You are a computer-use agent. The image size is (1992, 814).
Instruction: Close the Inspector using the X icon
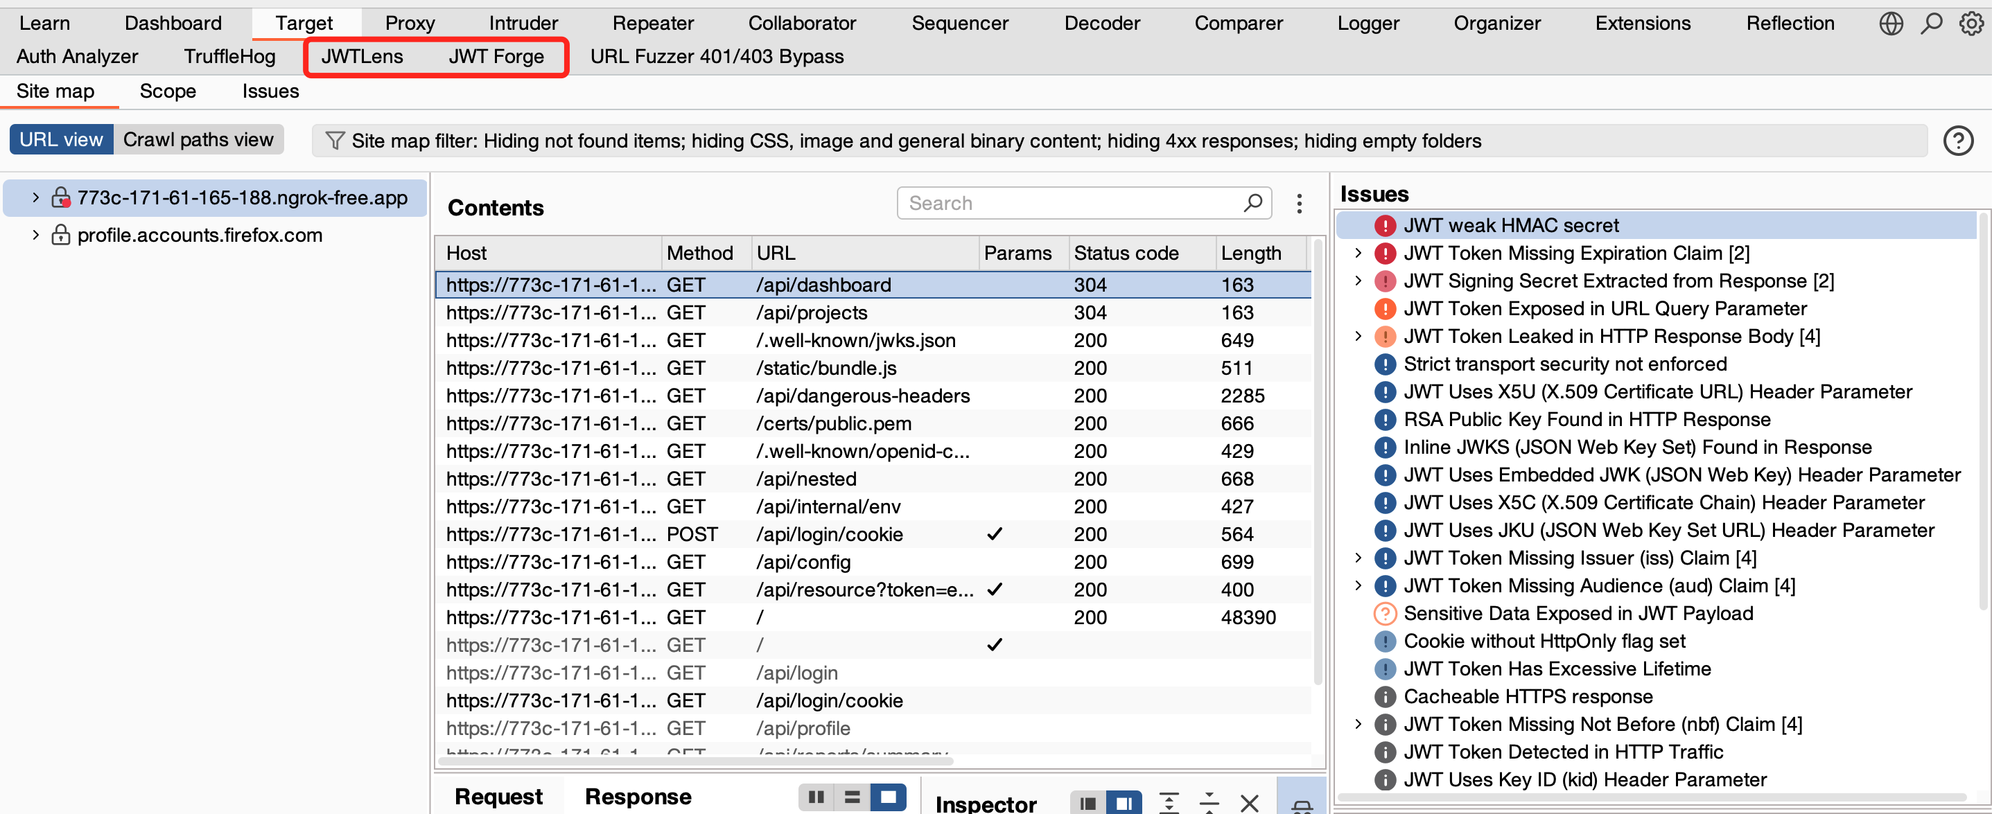pos(1249,803)
